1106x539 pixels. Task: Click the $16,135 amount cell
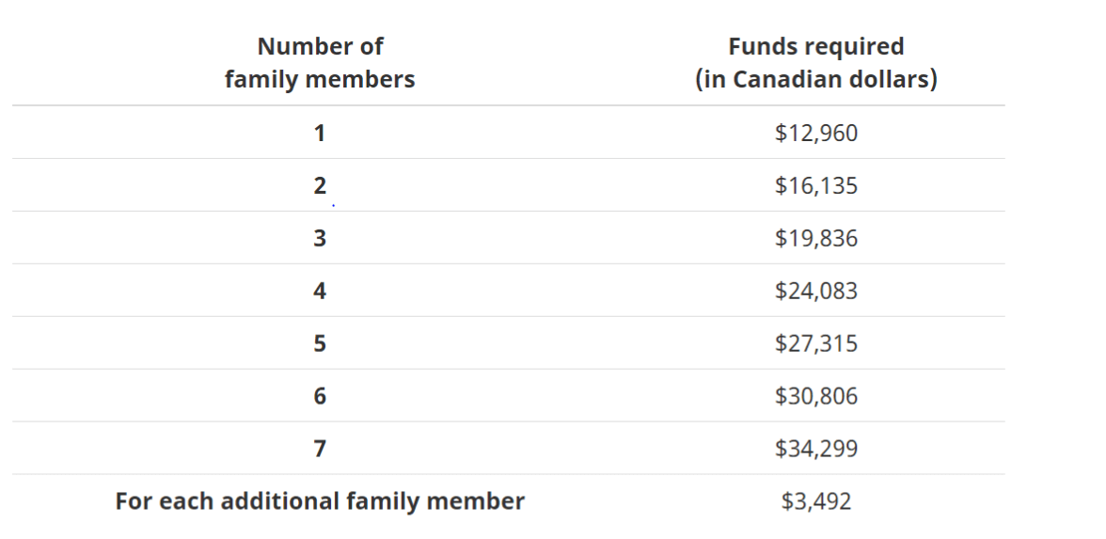pos(816,185)
